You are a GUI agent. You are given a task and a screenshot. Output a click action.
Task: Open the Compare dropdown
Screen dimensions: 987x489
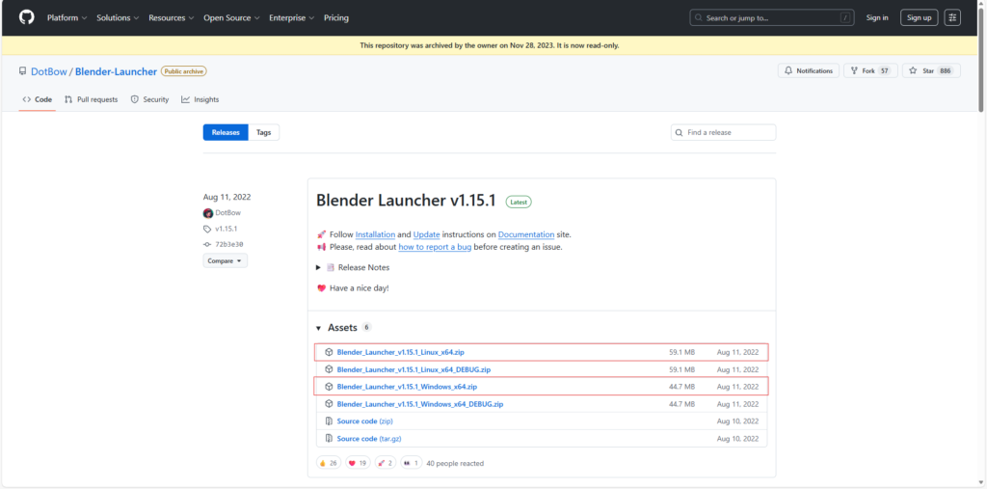point(225,260)
